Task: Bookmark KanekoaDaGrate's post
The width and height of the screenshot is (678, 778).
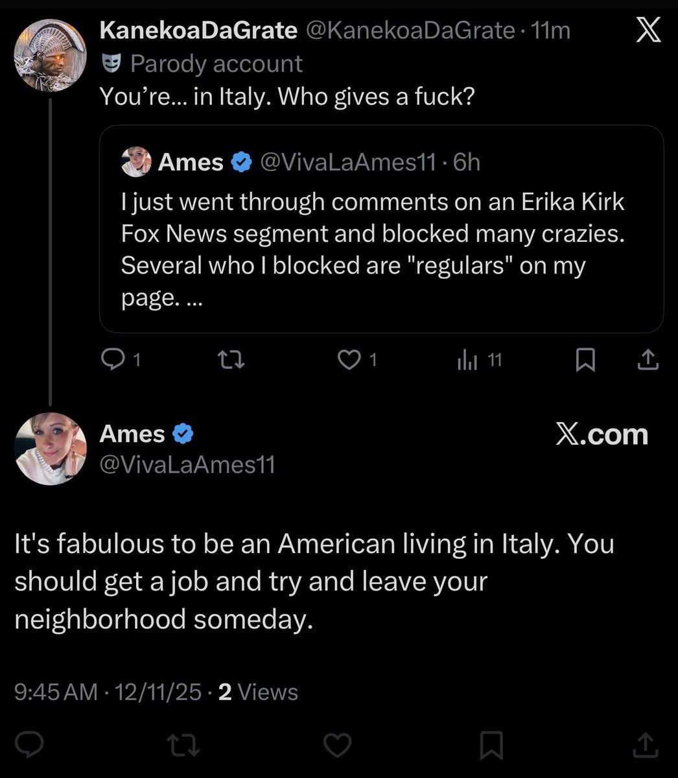Action: pyautogui.click(x=585, y=359)
